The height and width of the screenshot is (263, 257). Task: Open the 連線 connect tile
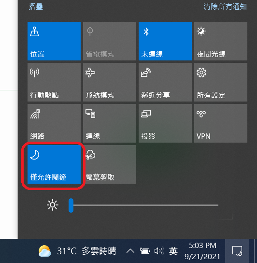click(110, 123)
